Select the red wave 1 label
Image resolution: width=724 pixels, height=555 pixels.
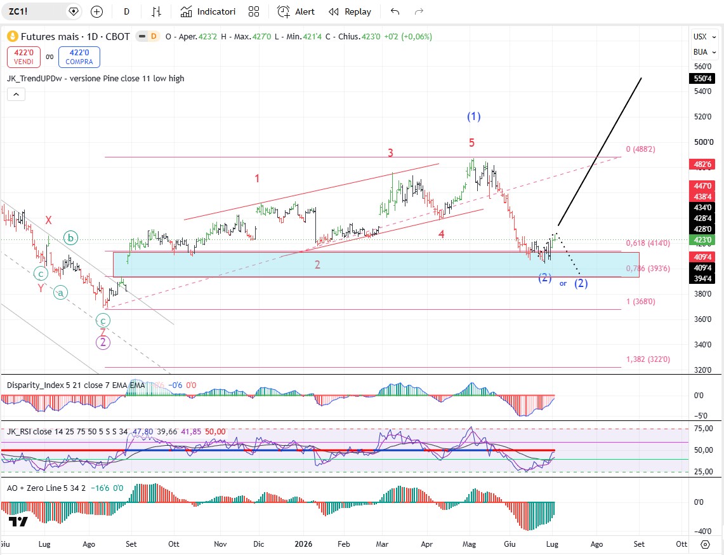[257, 178]
